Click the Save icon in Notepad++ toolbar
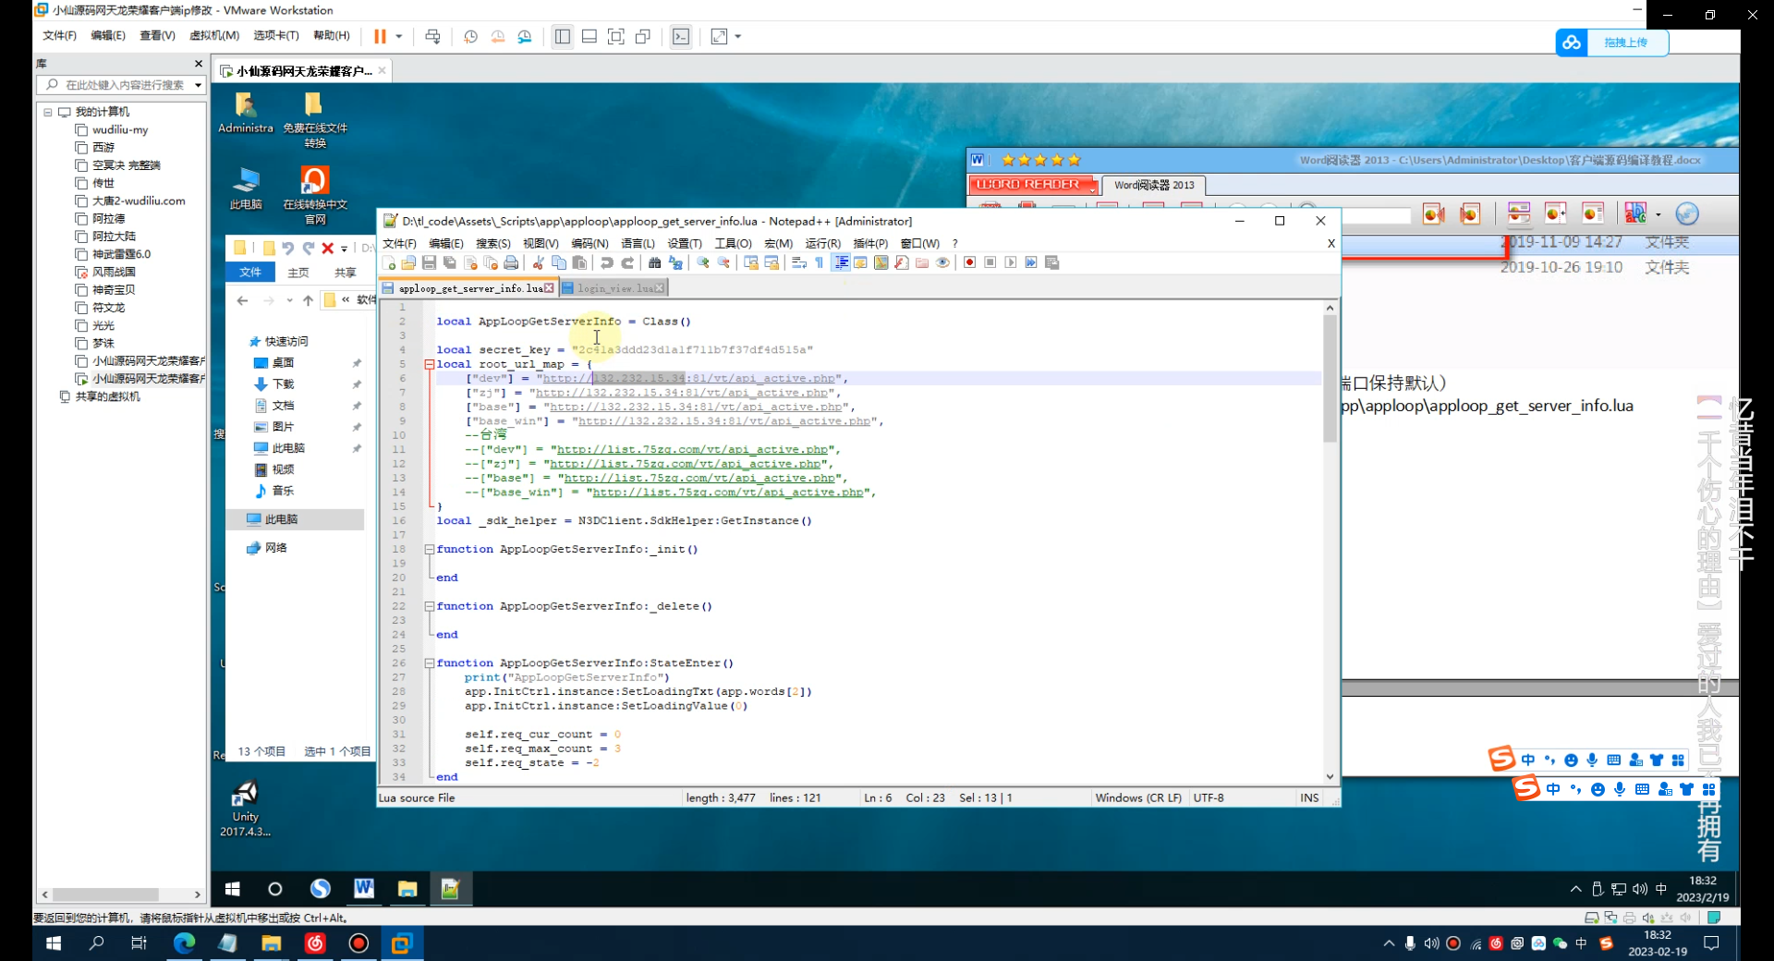 pyautogui.click(x=429, y=263)
